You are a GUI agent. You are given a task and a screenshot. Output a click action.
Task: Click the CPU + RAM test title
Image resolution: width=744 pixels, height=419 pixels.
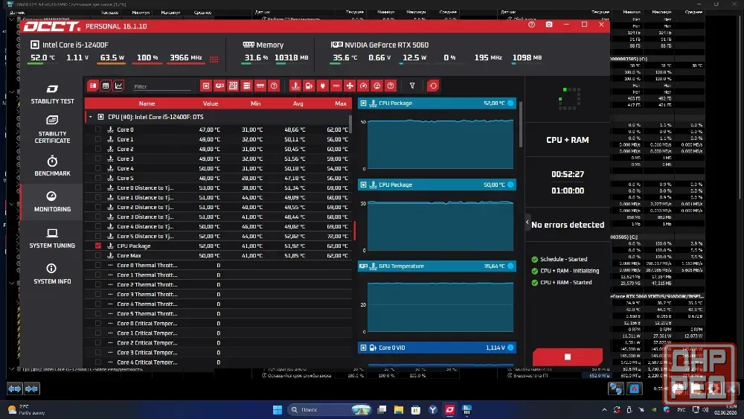pyautogui.click(x=568, y=140)
